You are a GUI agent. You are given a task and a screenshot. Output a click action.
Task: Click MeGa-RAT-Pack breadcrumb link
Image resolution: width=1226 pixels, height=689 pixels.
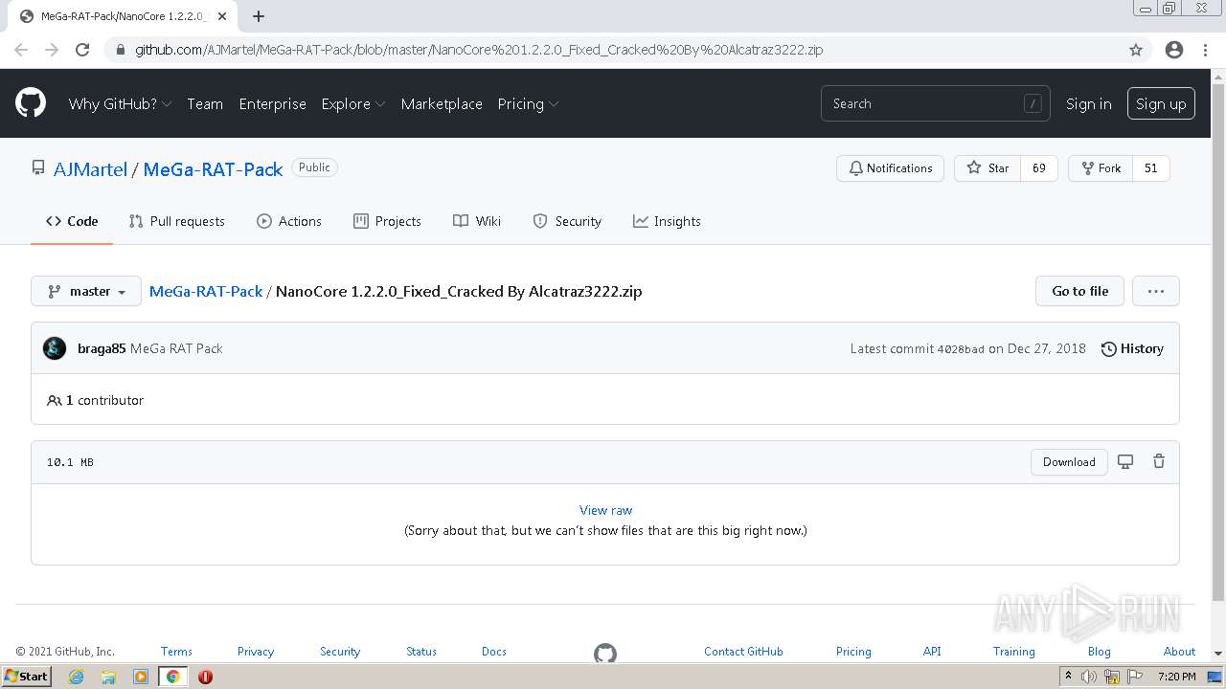tap(206, 291)
